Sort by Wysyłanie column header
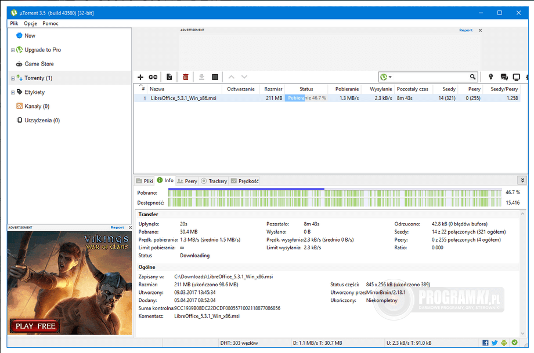The width and height of the screenshot is (534, 353). click(378, 89)
